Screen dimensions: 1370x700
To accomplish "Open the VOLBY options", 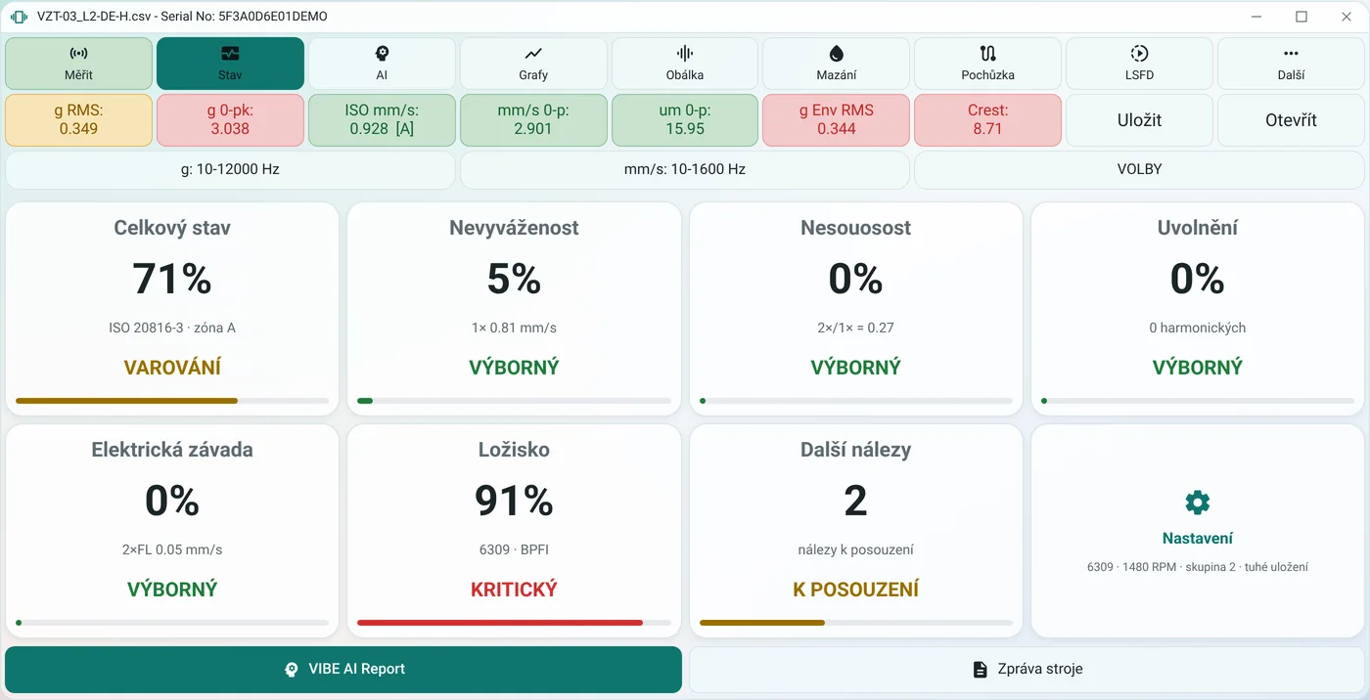I will coord(1139,169).
